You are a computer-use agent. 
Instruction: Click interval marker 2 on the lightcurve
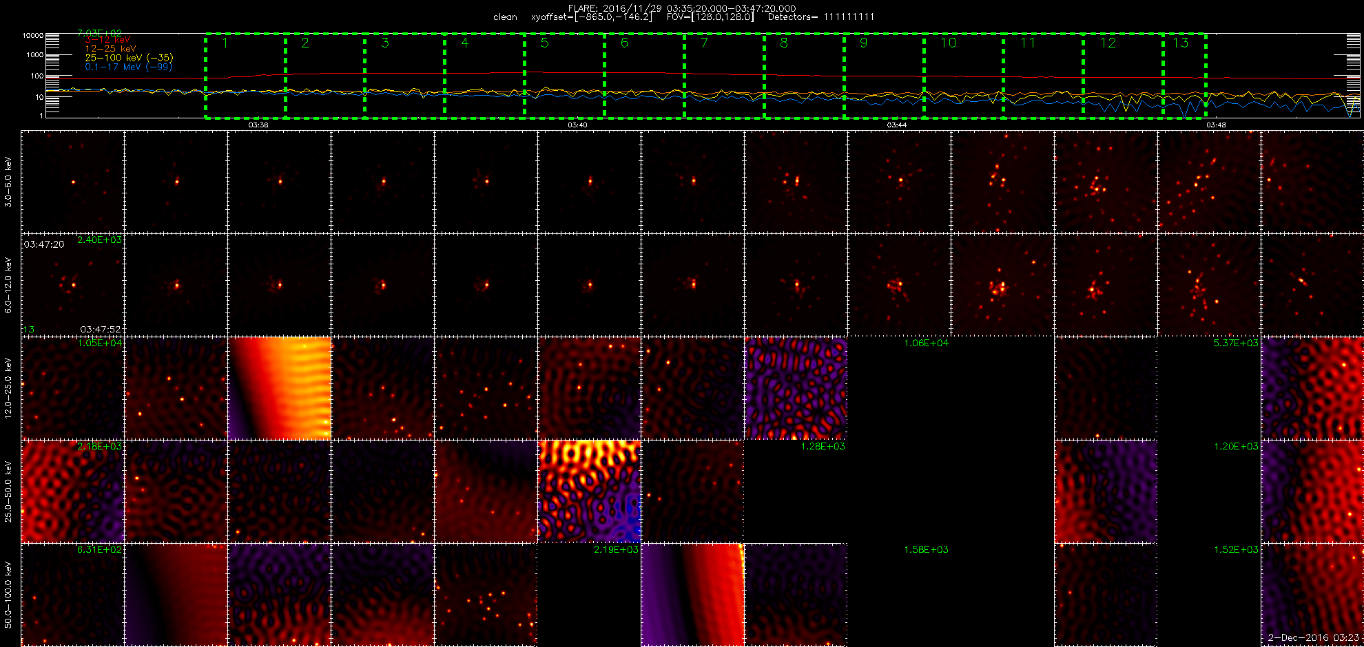click(x=305, y=43)
